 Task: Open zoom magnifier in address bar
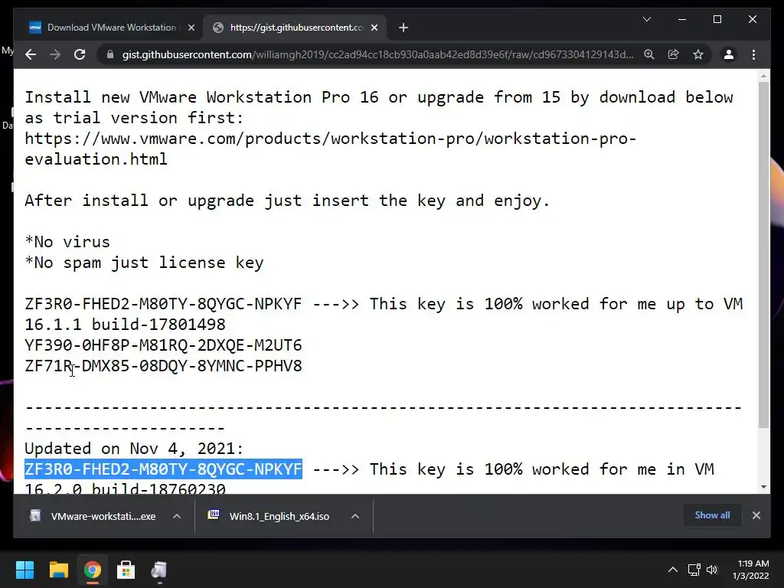649,54
